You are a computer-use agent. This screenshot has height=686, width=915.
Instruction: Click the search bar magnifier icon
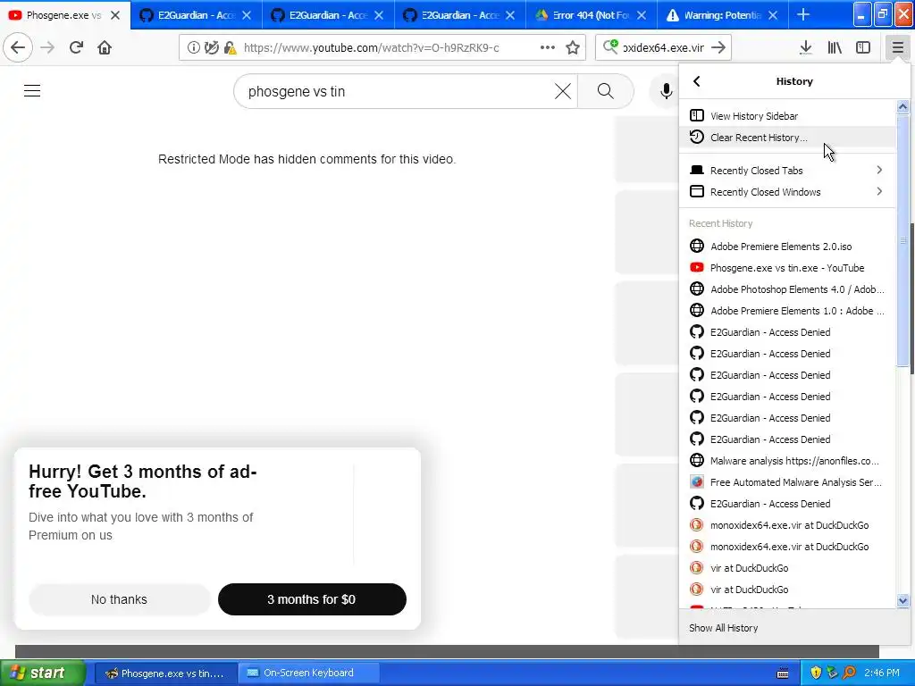[610, 46]
